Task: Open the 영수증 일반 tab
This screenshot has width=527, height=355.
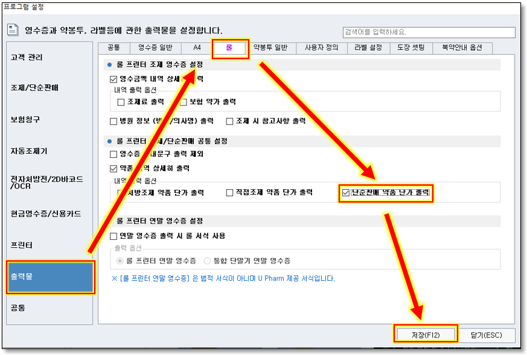Action: coord(155,48)
